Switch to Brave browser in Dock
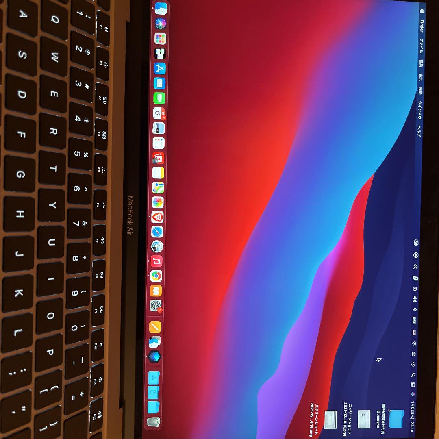The width and height of the screenshot is (439, 439). [x=157, y=217]
